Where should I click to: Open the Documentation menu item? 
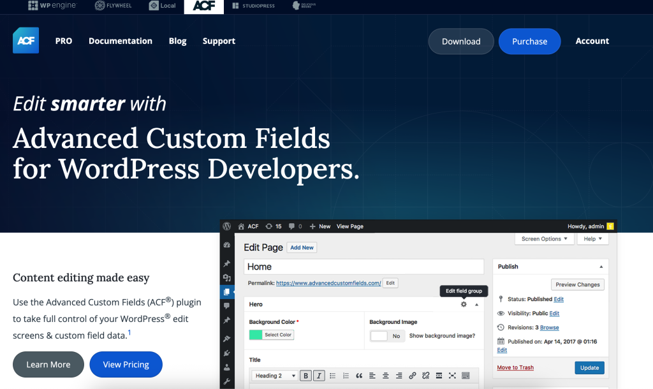tap(121, 41)
